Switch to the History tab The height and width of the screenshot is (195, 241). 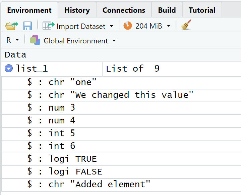(x=77, y=10)
